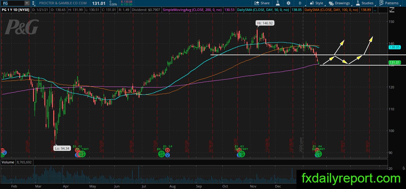
Task: Click the symbol link clipboard icon
Action: pos(33,3)
